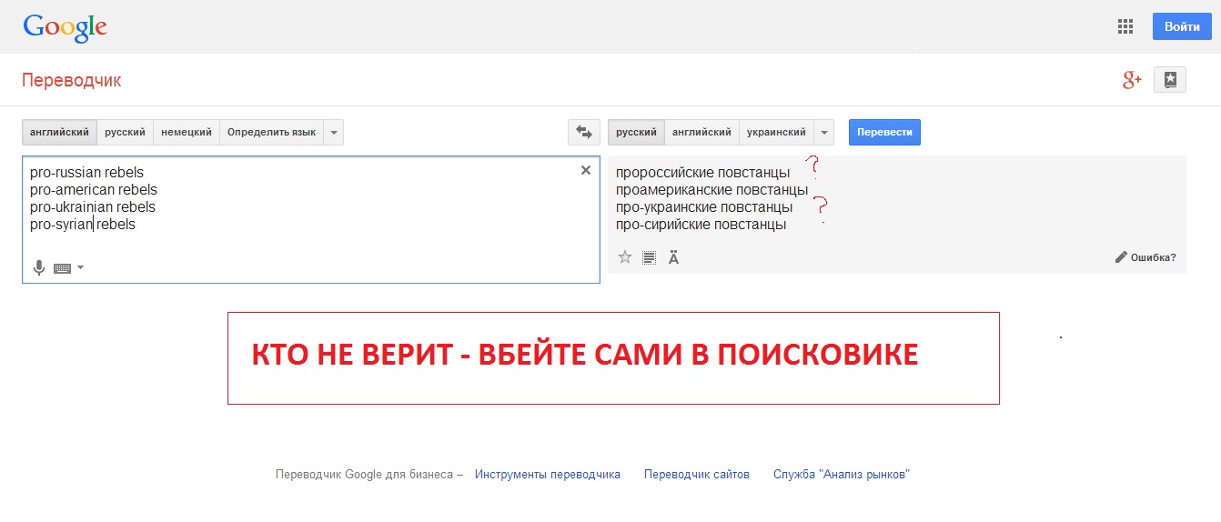Click translated line про-сирийские повстанцы

[x=701, y=224]
